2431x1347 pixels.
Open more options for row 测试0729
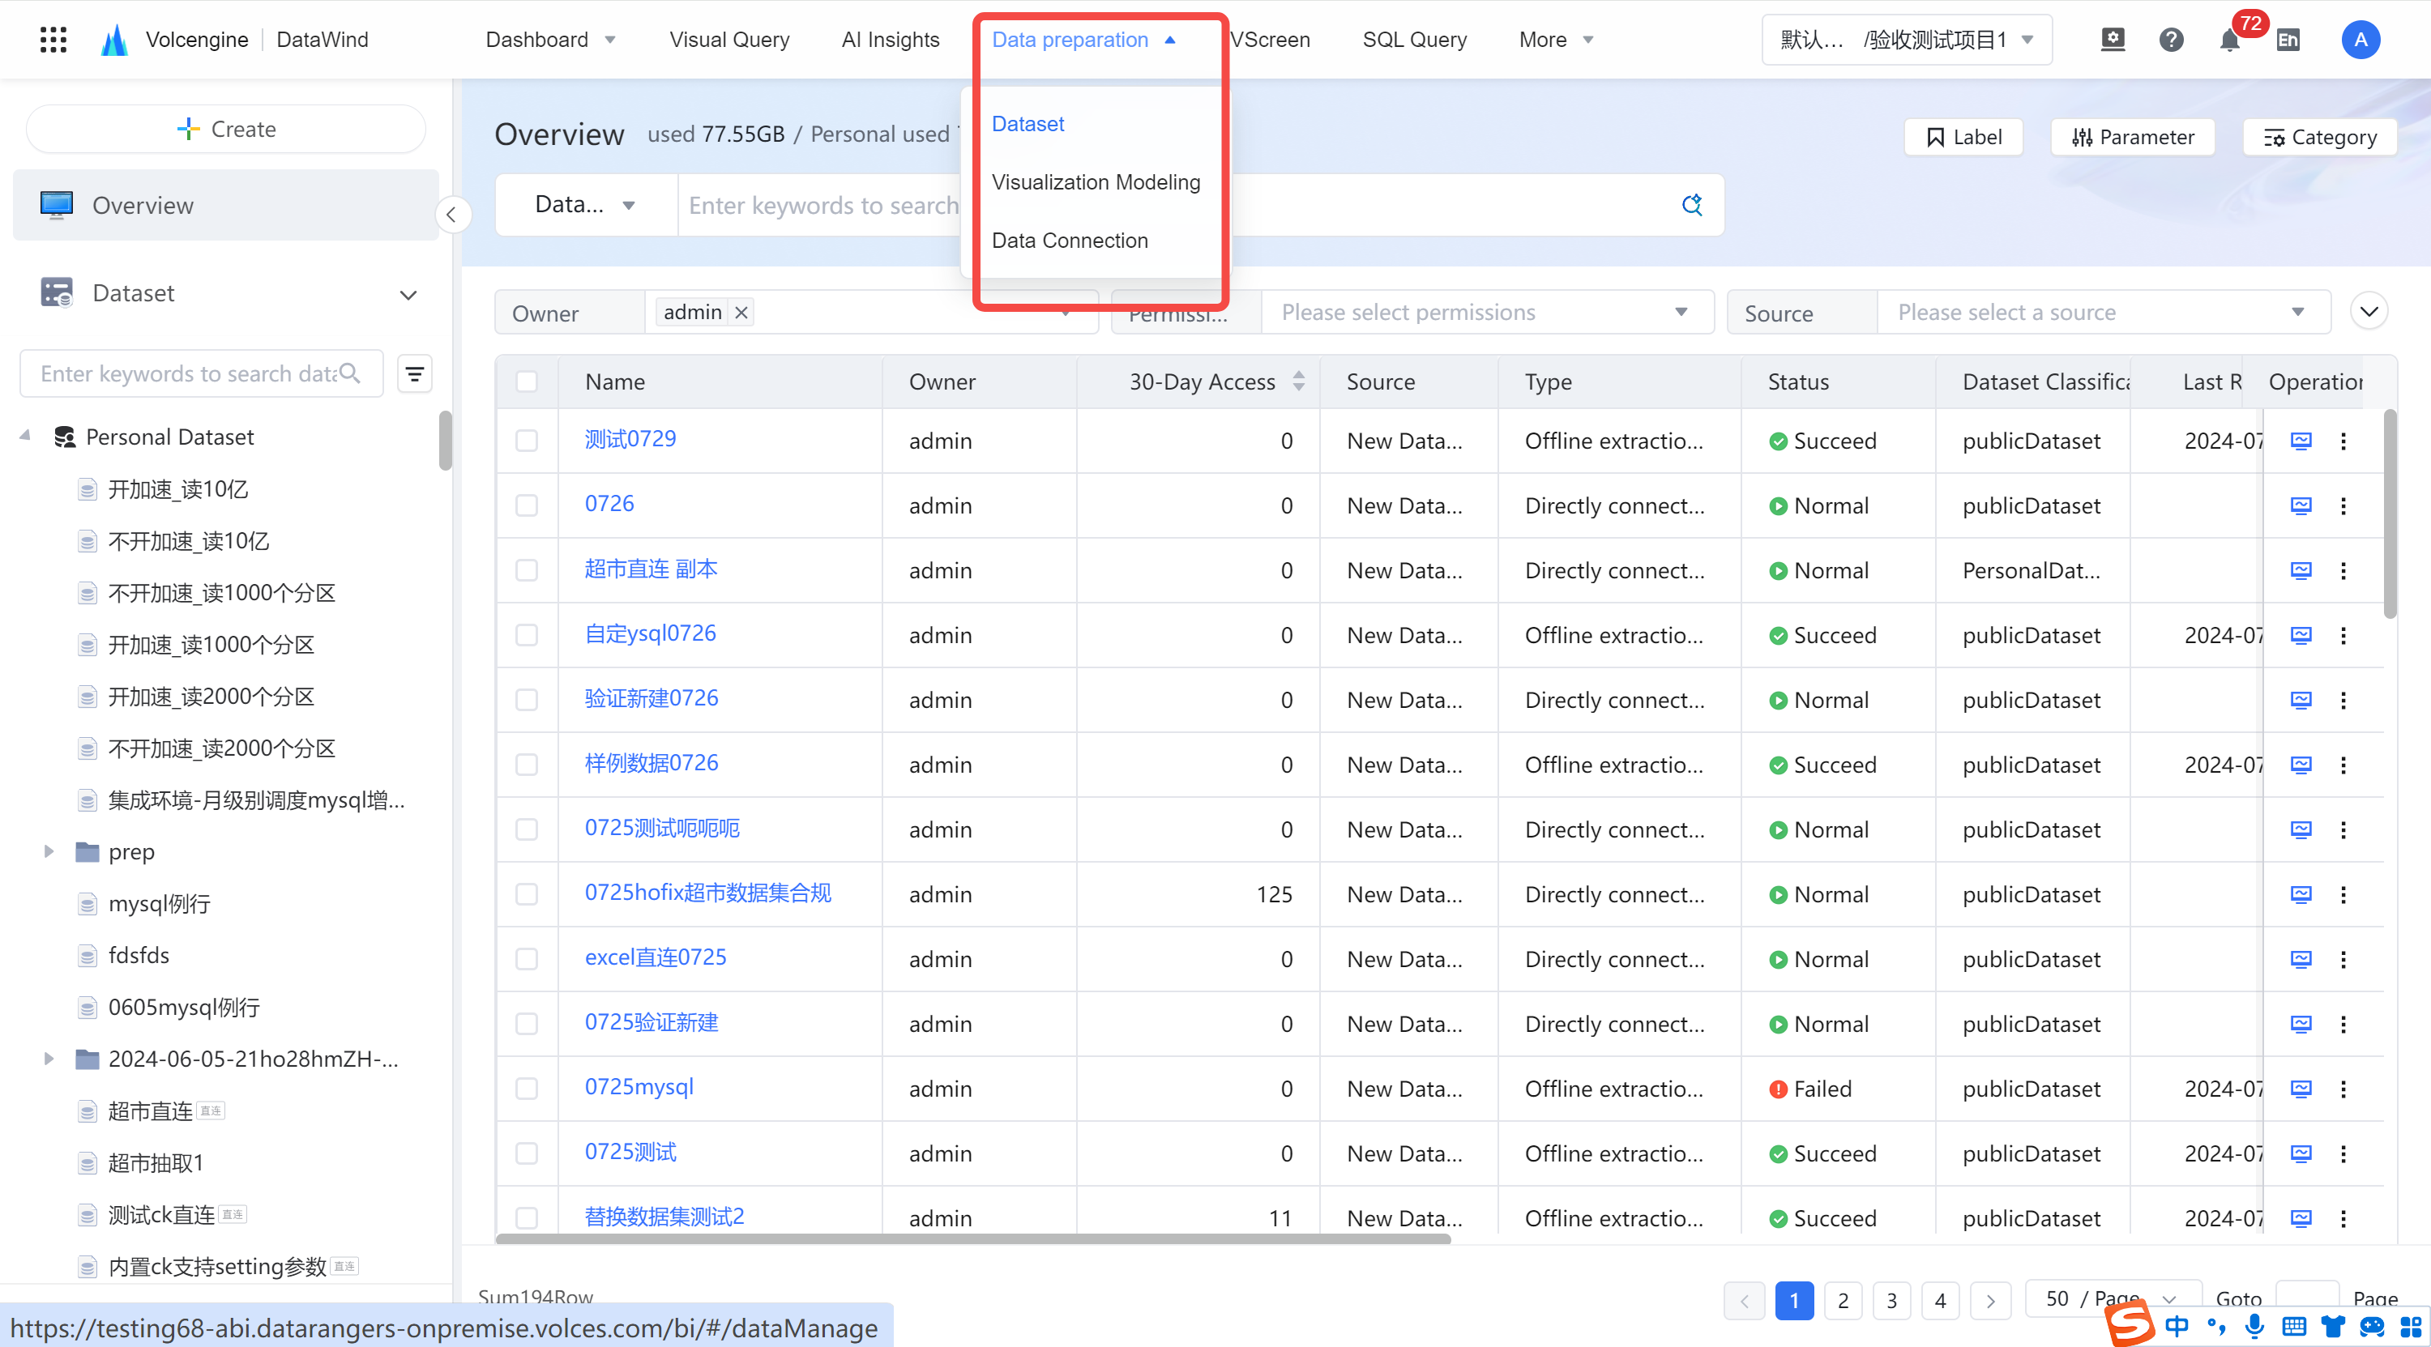click(x=2343, y=441)
